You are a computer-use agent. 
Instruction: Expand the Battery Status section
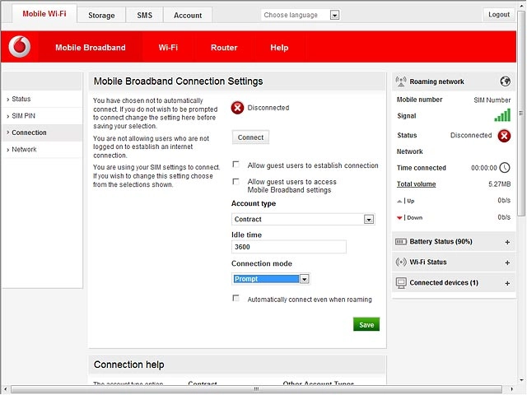(507, 242)
